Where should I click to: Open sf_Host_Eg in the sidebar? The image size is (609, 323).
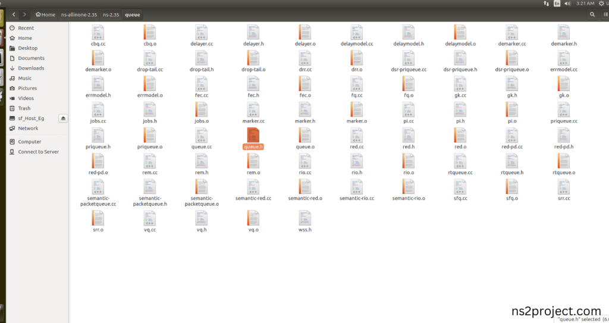coord(31,118)
